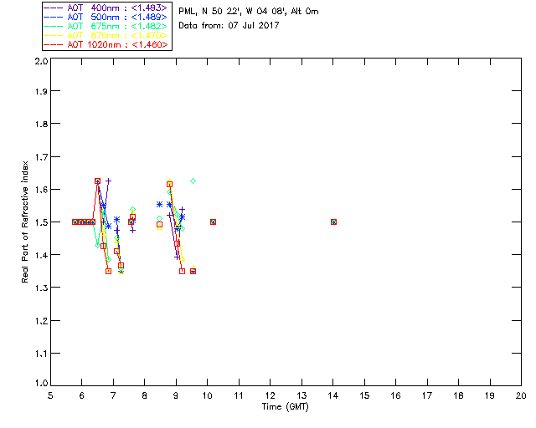Click the 1.6 tick label on y-axis

click(x=41, y=190)
